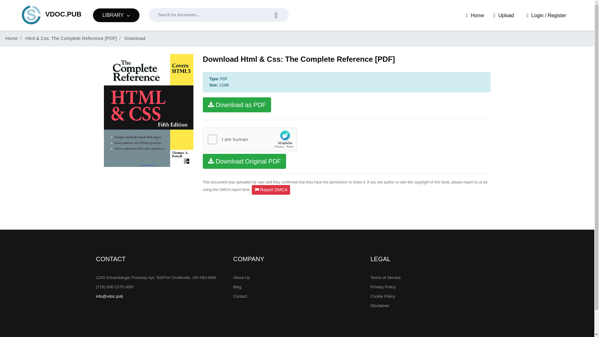Email info@vdoc.pub link

coord(110,296)
